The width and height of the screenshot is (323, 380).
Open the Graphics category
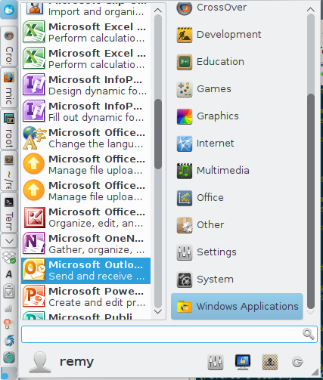click(237, 116)
